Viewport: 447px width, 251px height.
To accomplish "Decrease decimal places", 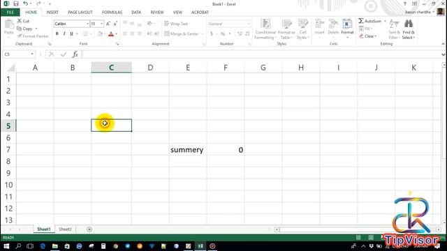I will (247, 34).
